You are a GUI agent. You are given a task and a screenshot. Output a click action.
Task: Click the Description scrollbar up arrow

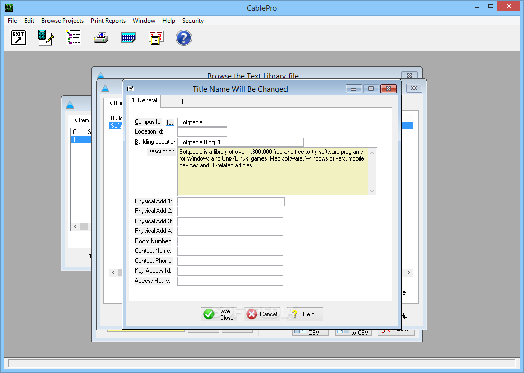[372, 153]
